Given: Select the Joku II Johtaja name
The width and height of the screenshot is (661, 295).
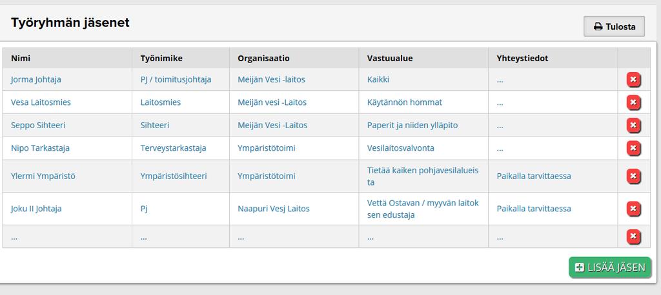Looking at the screenshot, I should click(x=36, y=209).
